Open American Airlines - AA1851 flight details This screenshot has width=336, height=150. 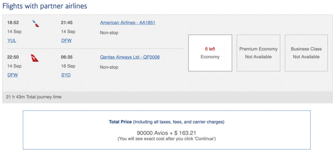point(128,23)
